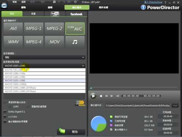
Task: Open the green highlighted produce module tab
Action: coord(77,7)
